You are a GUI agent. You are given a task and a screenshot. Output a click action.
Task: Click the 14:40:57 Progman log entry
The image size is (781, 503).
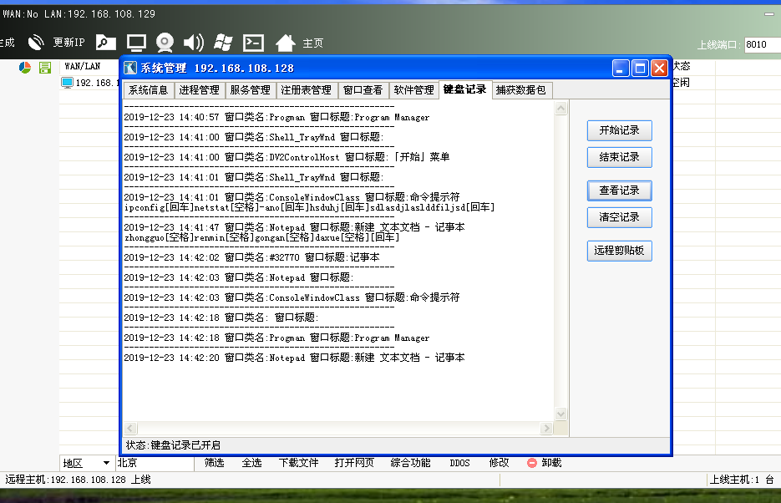click(x=276, y=118)
